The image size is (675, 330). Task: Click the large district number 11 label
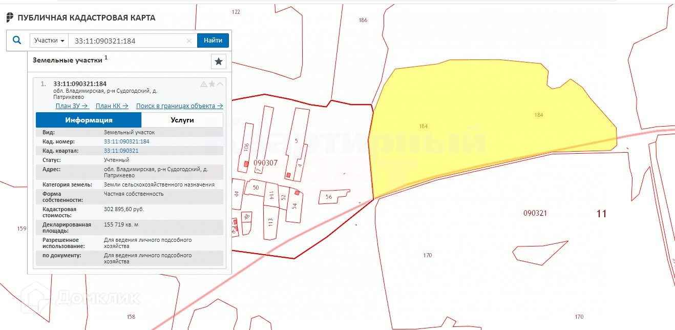[x=602, y=214]
